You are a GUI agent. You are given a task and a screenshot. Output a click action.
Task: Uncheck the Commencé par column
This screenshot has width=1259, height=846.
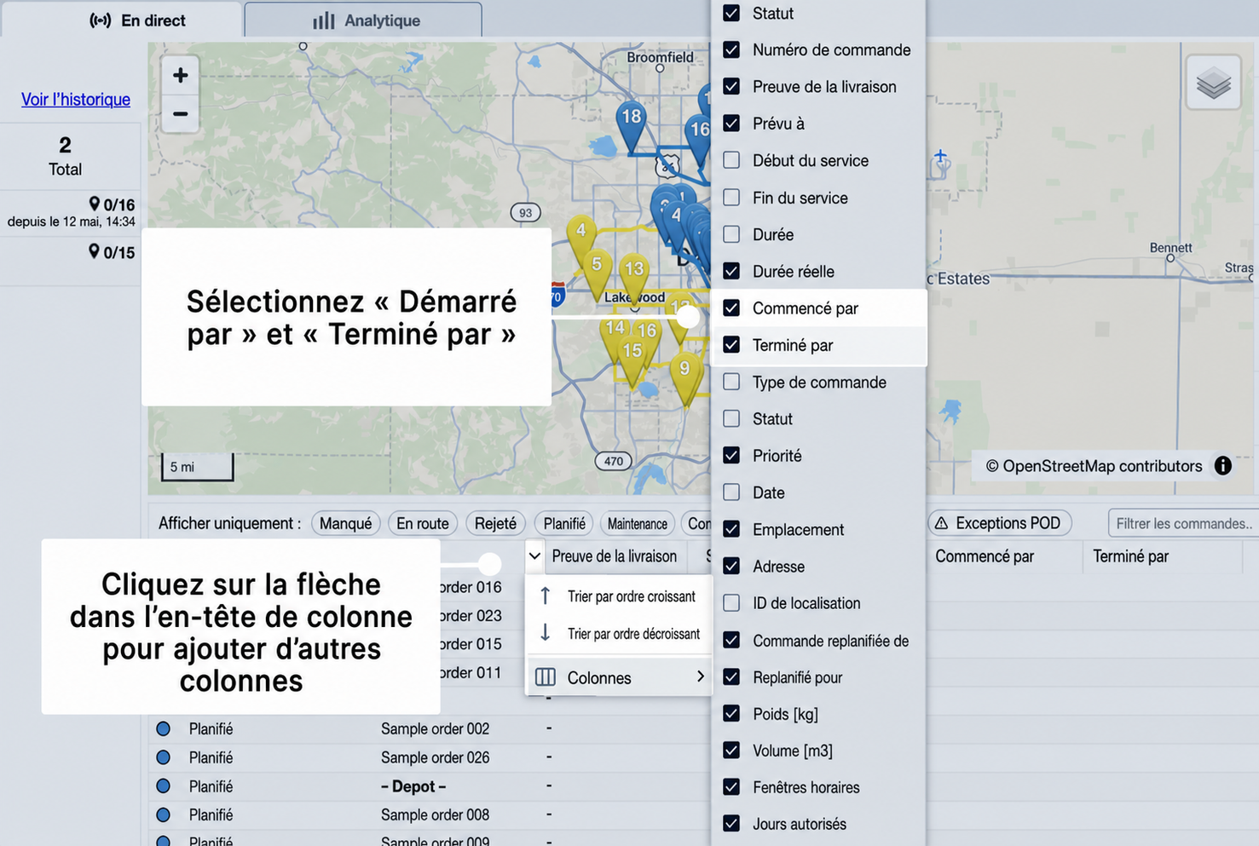(731, 308)
